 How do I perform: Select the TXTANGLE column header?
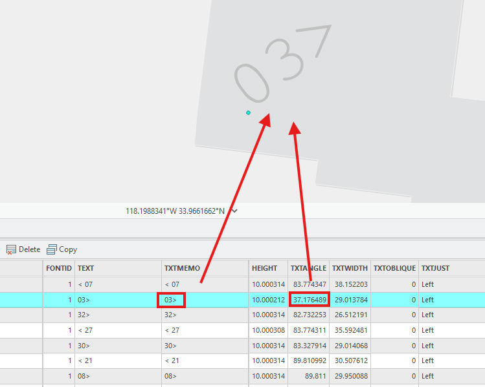308,268
